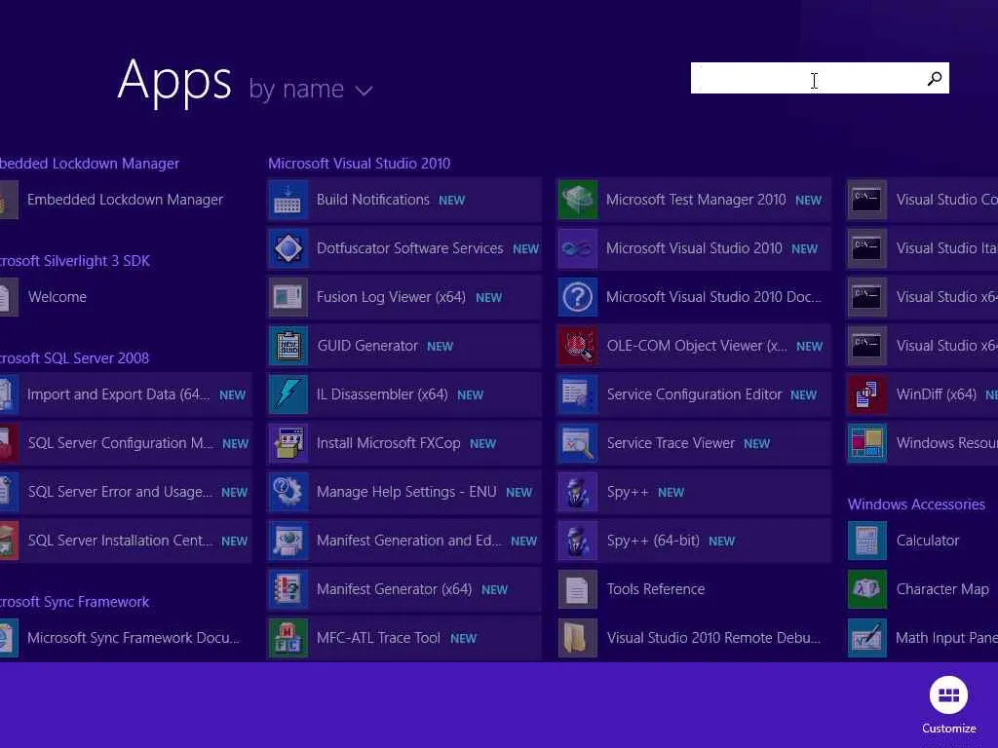Launch Dotfuscator Software Services icon
998x748 pixels.
coord(288,248)
